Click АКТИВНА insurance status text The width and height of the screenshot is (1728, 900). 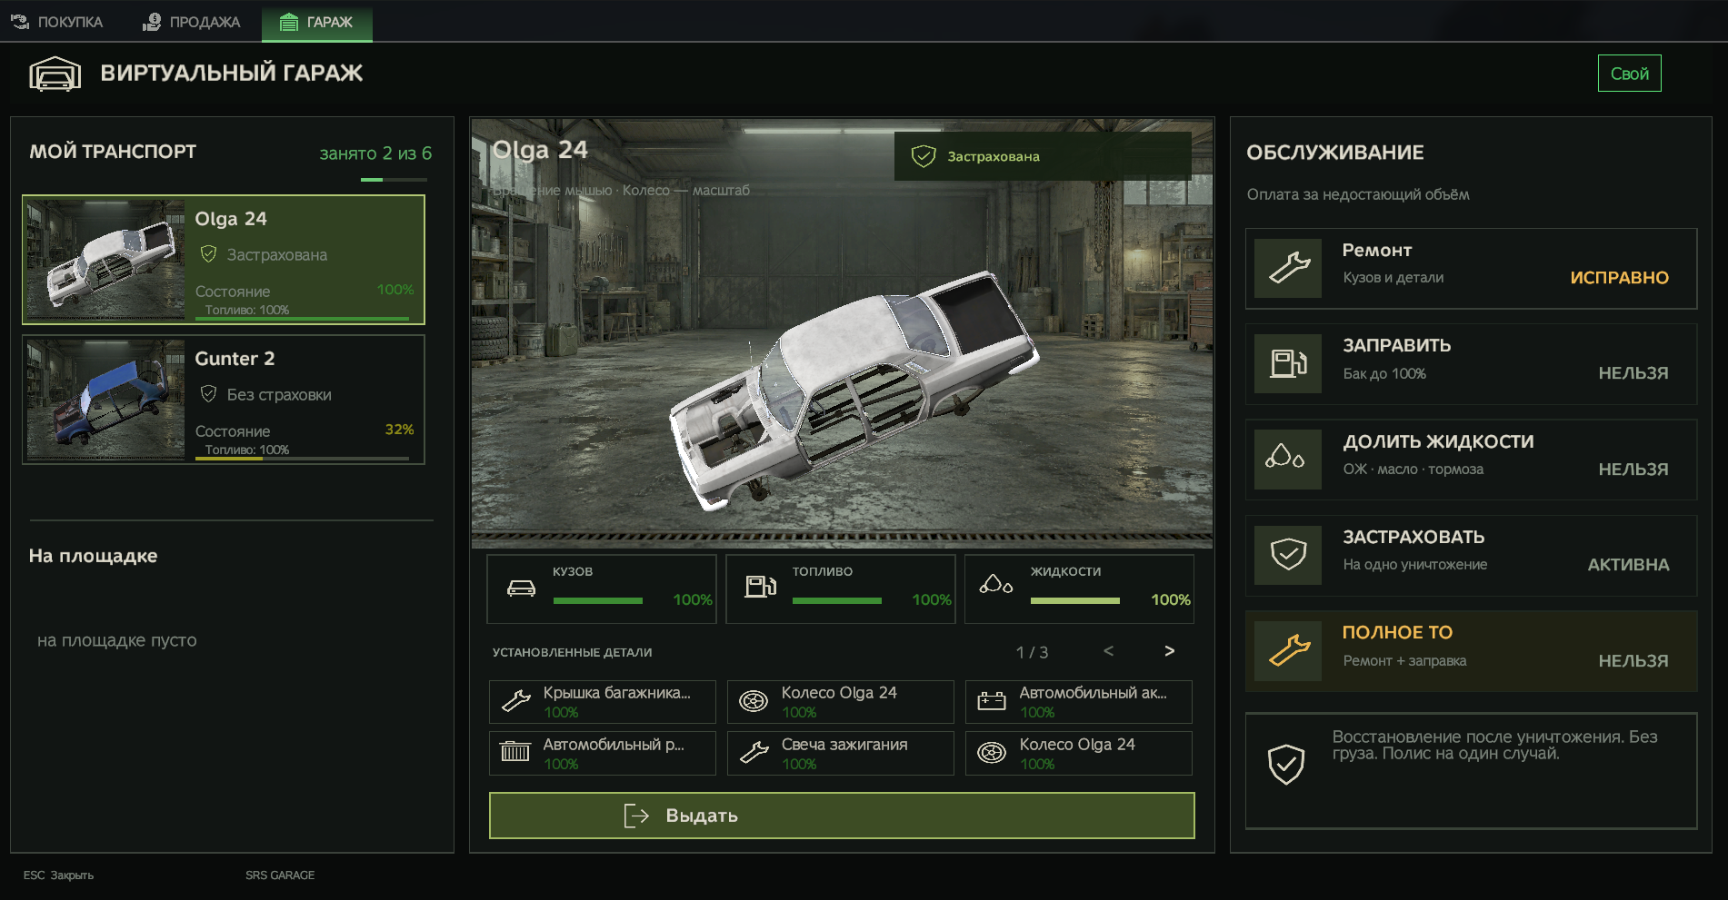point(1628,565)
